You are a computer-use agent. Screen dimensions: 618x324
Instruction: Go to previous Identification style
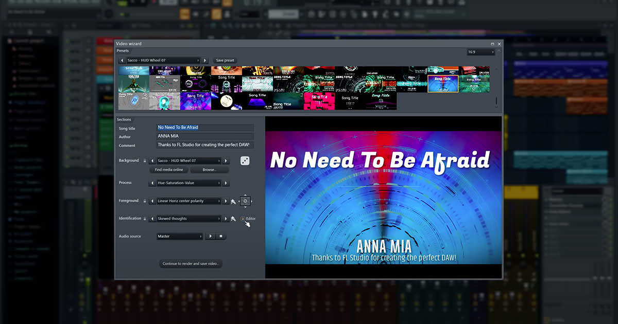pyautogui.click(x=152, y=219)
